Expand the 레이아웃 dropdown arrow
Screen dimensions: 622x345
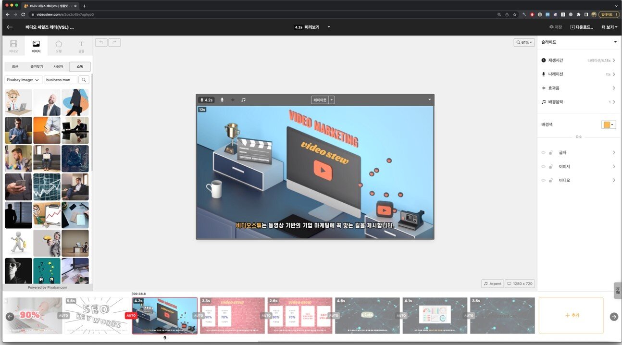tap(332, 100)
